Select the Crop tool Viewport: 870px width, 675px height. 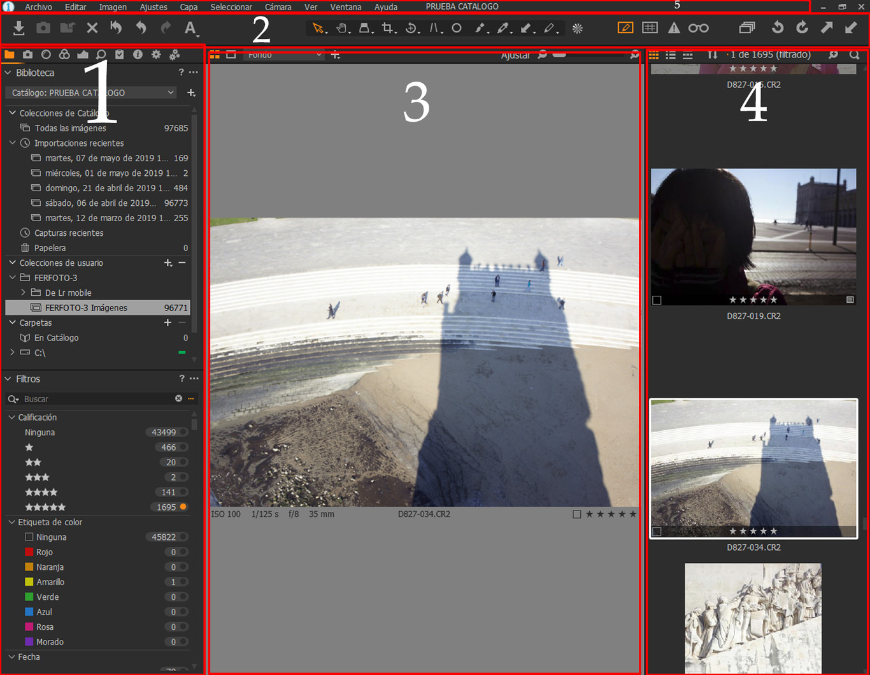(x=388, y=29)
